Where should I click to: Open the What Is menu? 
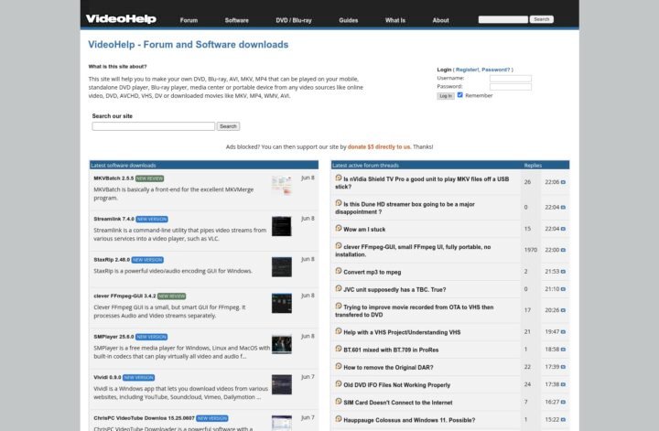pos(395,20)
